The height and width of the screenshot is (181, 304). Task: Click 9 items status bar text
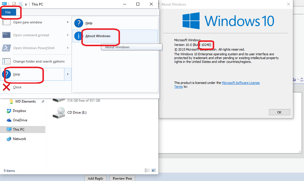pos(9,171)
